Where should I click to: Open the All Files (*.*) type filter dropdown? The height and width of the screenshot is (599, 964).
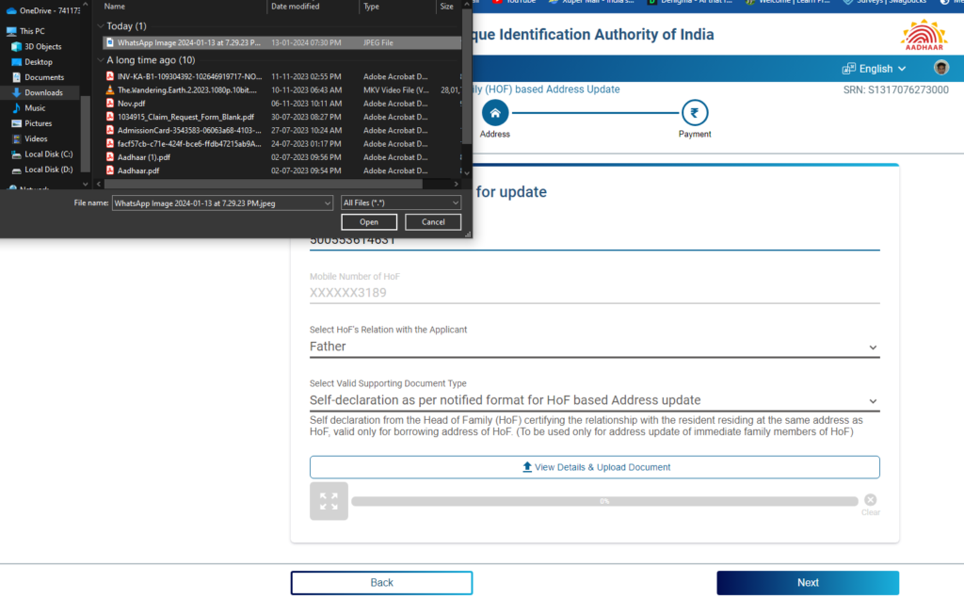click(400, 202)
